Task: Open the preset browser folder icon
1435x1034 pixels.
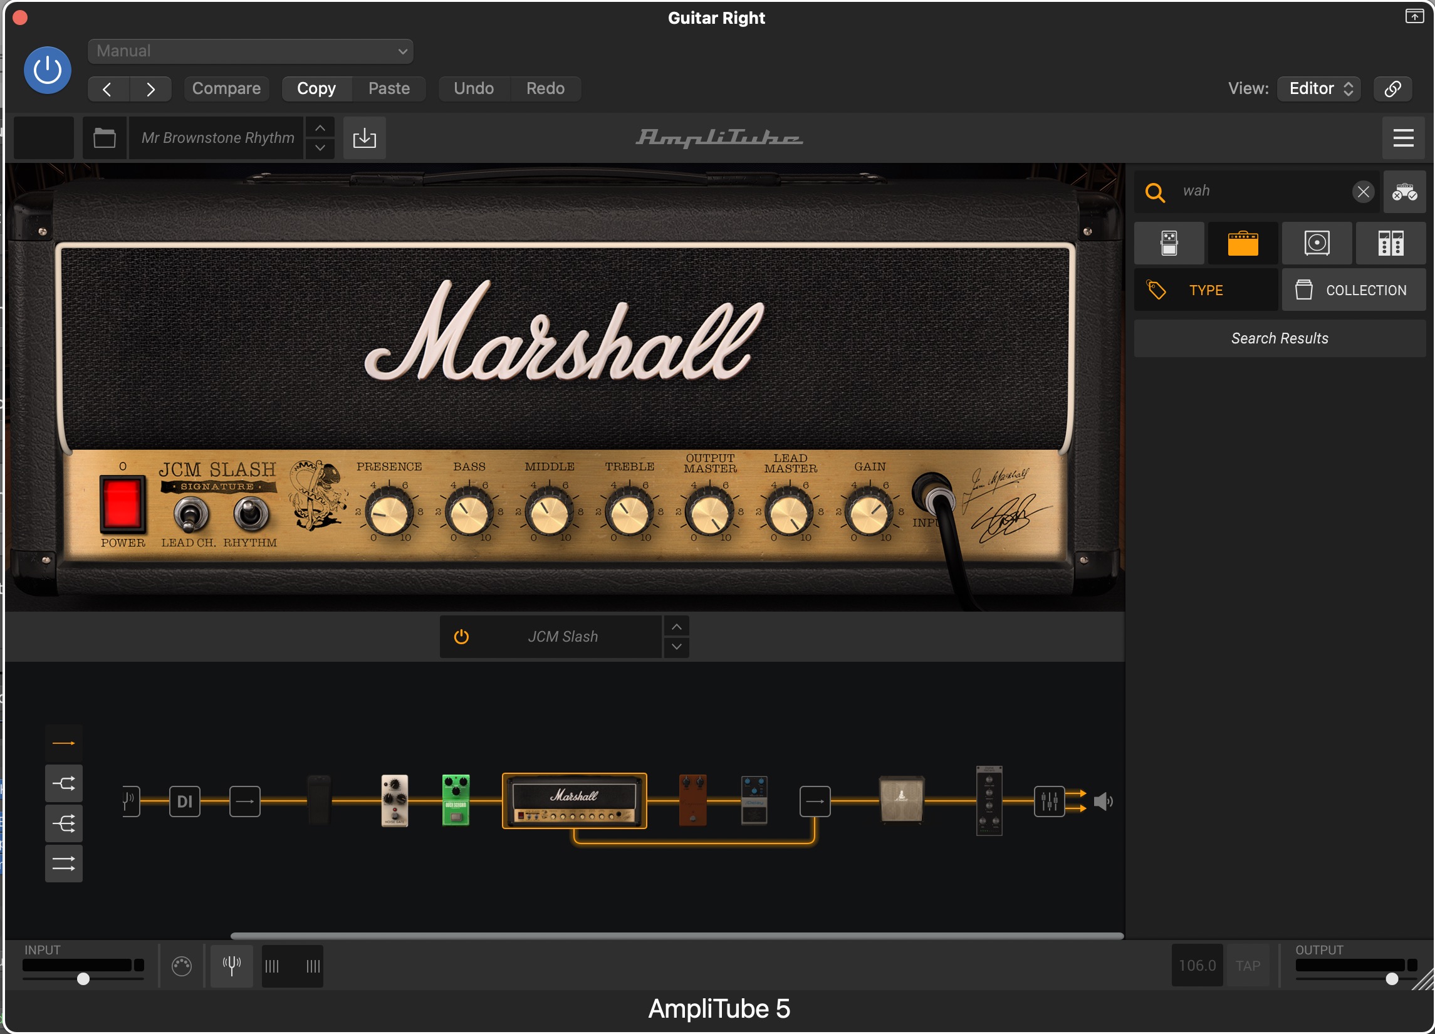Action: (x=105, y=138)
